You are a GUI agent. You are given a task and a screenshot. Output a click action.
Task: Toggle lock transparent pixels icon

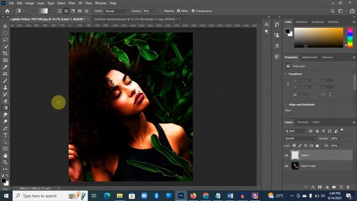[x=294, y=145]
